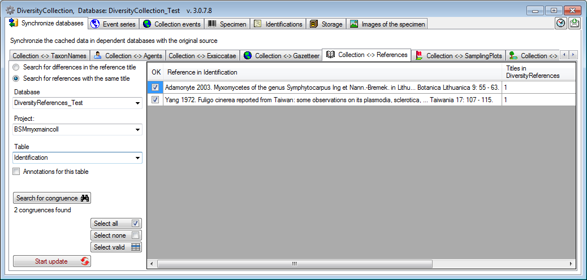Select the Collection <-> References sub-tab
This screenshot has height=280, width=587.
coord(367,55)
